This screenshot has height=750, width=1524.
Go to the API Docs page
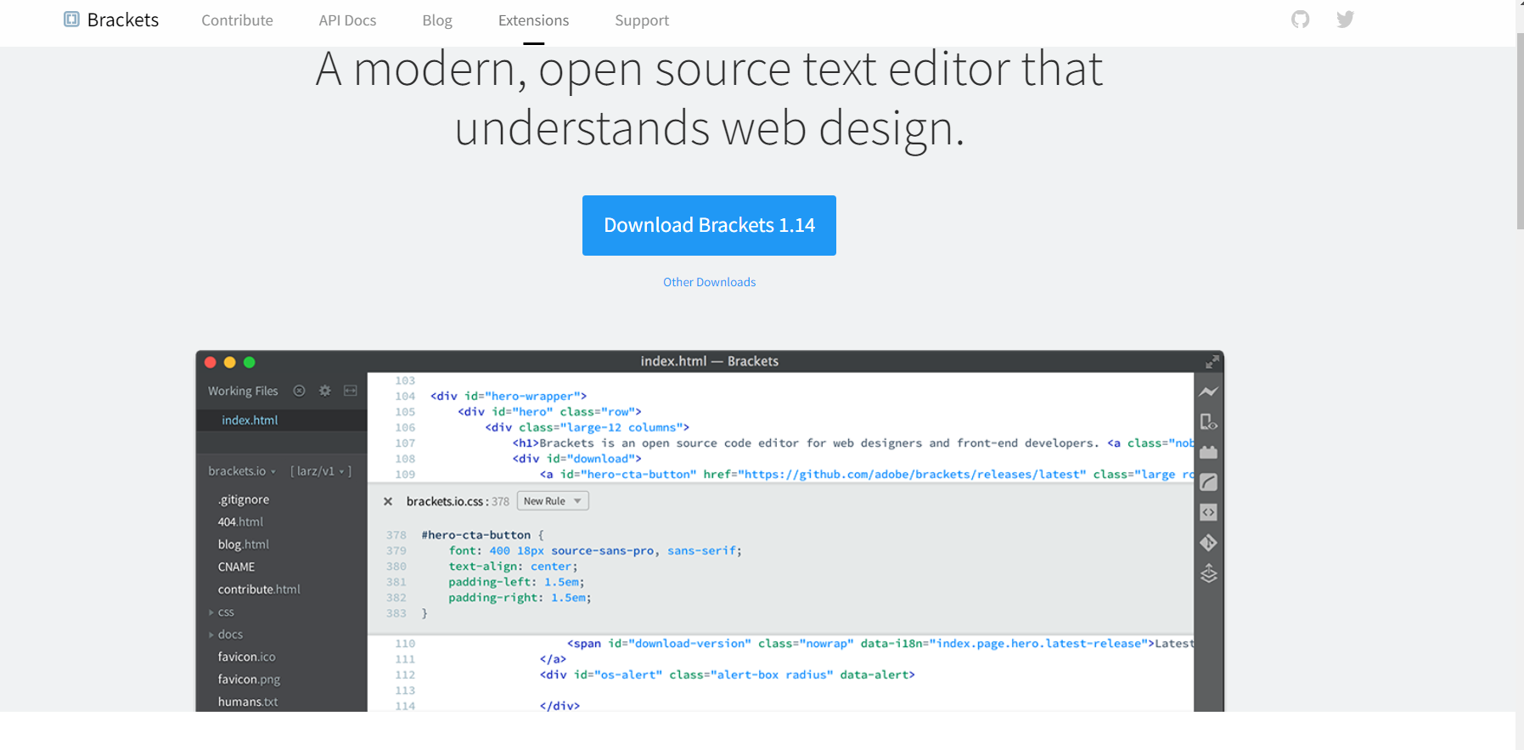[x=347, y=20]
